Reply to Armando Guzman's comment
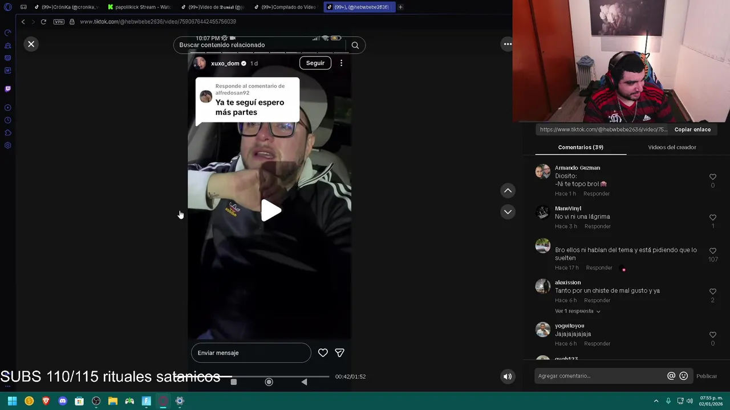 [x=597, y=194]
